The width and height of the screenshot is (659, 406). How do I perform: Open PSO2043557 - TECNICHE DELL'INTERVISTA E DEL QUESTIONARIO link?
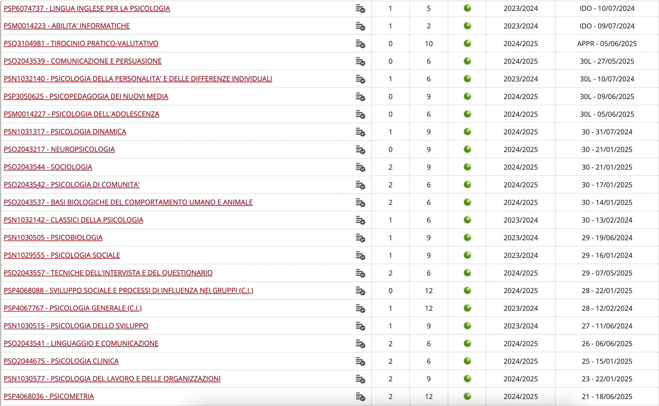pyautogui.click(x=108, y=273)
